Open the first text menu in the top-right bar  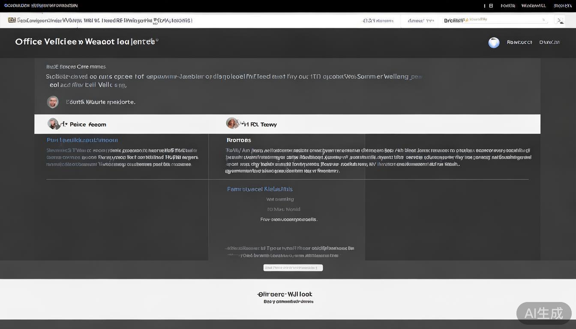(x=507, y=6)
